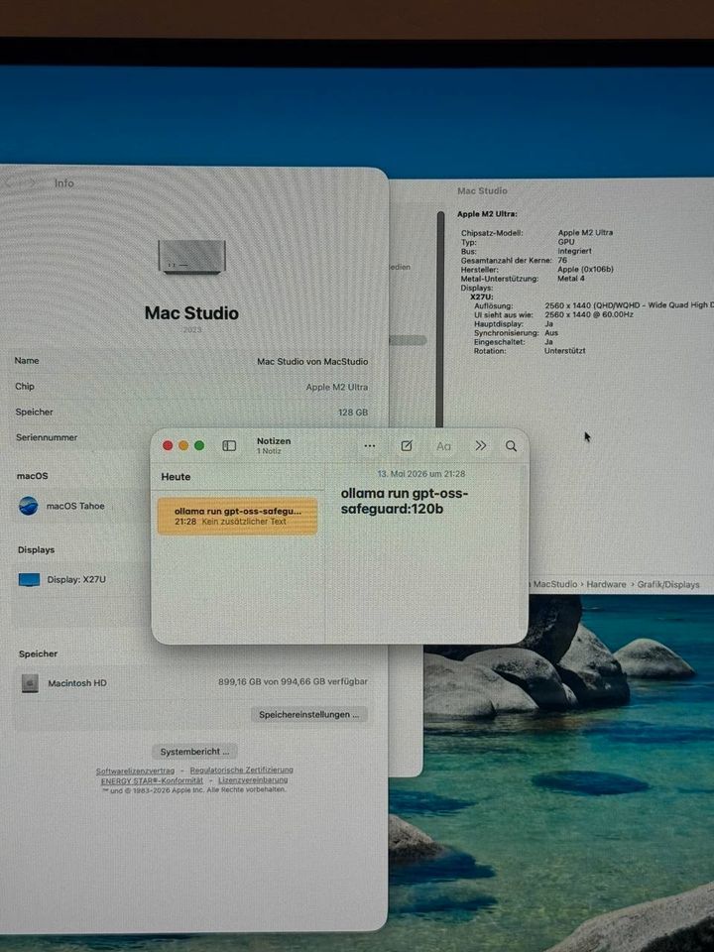The height and width of the screenshot is (952, 714).
Task: Show more Notes toolbar items via double chevron
Action: pyautogui.click(x=480, y=446)
